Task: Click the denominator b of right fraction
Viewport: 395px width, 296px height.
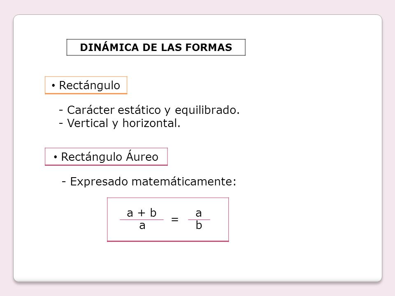Action: (x=199, y=225)
